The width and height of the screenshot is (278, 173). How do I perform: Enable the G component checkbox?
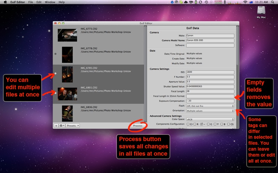(208, 124)
